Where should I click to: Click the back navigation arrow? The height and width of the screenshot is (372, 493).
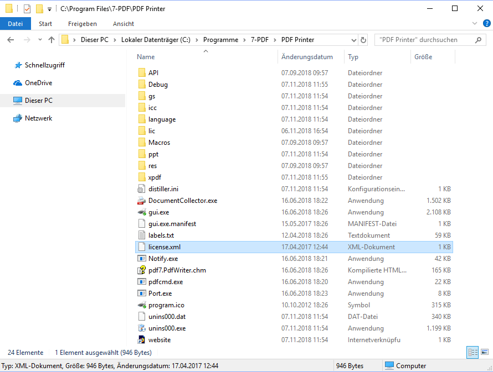coord(11,39)
